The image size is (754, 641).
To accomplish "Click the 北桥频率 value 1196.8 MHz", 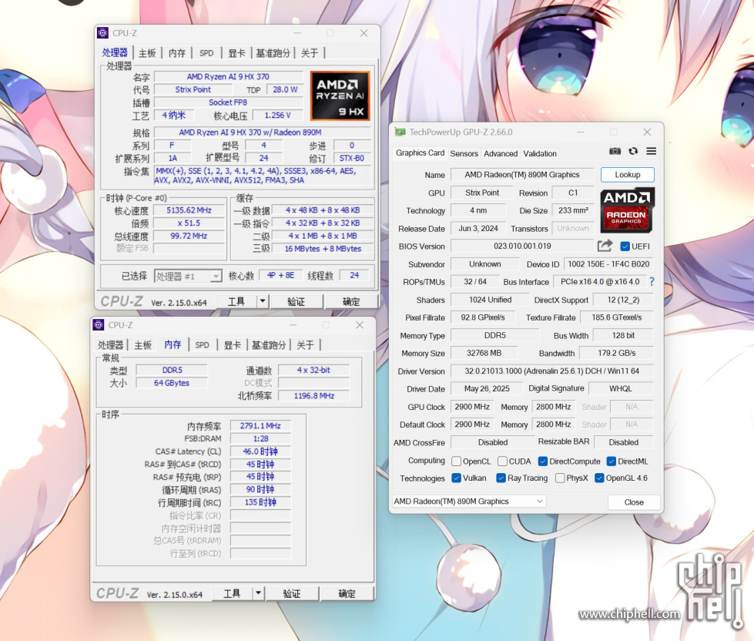I will pyautogui.click(x=314, y=396).
